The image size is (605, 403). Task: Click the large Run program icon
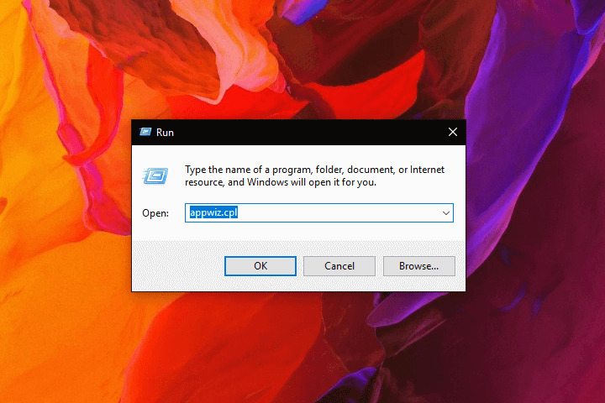155,176
